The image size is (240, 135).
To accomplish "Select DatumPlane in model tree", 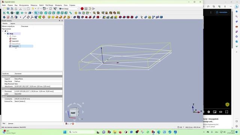I will 16,43.
